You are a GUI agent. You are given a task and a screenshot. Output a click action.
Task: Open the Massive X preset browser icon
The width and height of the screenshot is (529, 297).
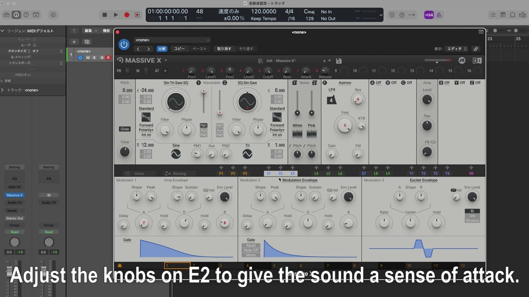260,61
